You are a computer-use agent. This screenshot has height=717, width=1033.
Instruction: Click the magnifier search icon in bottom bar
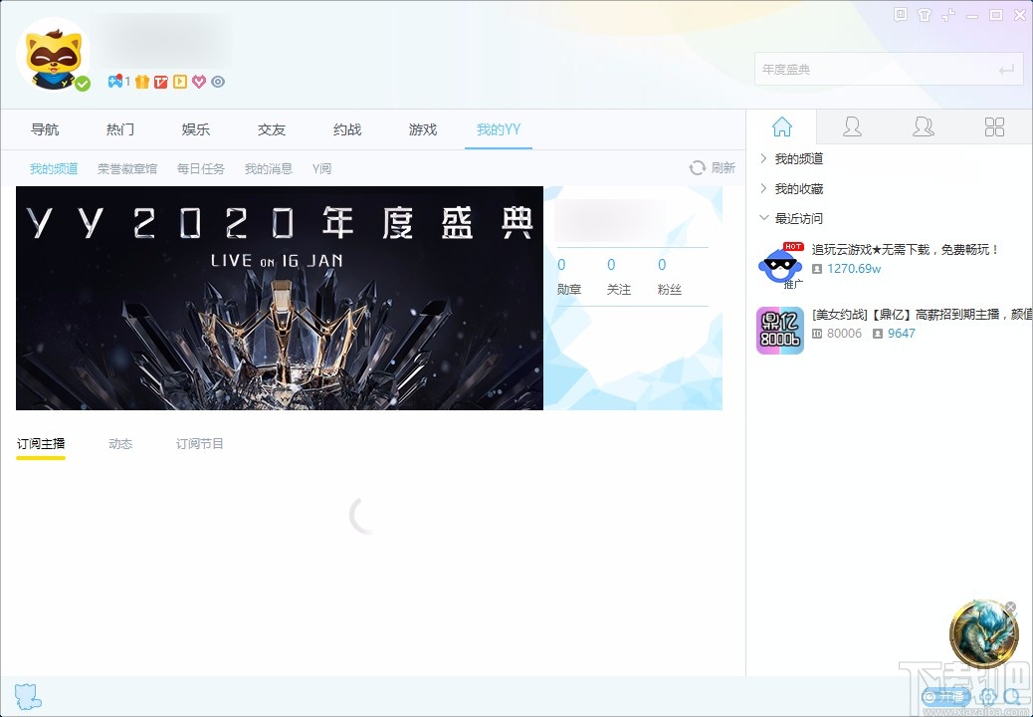pyautogui.click(x=1011, y=696)
